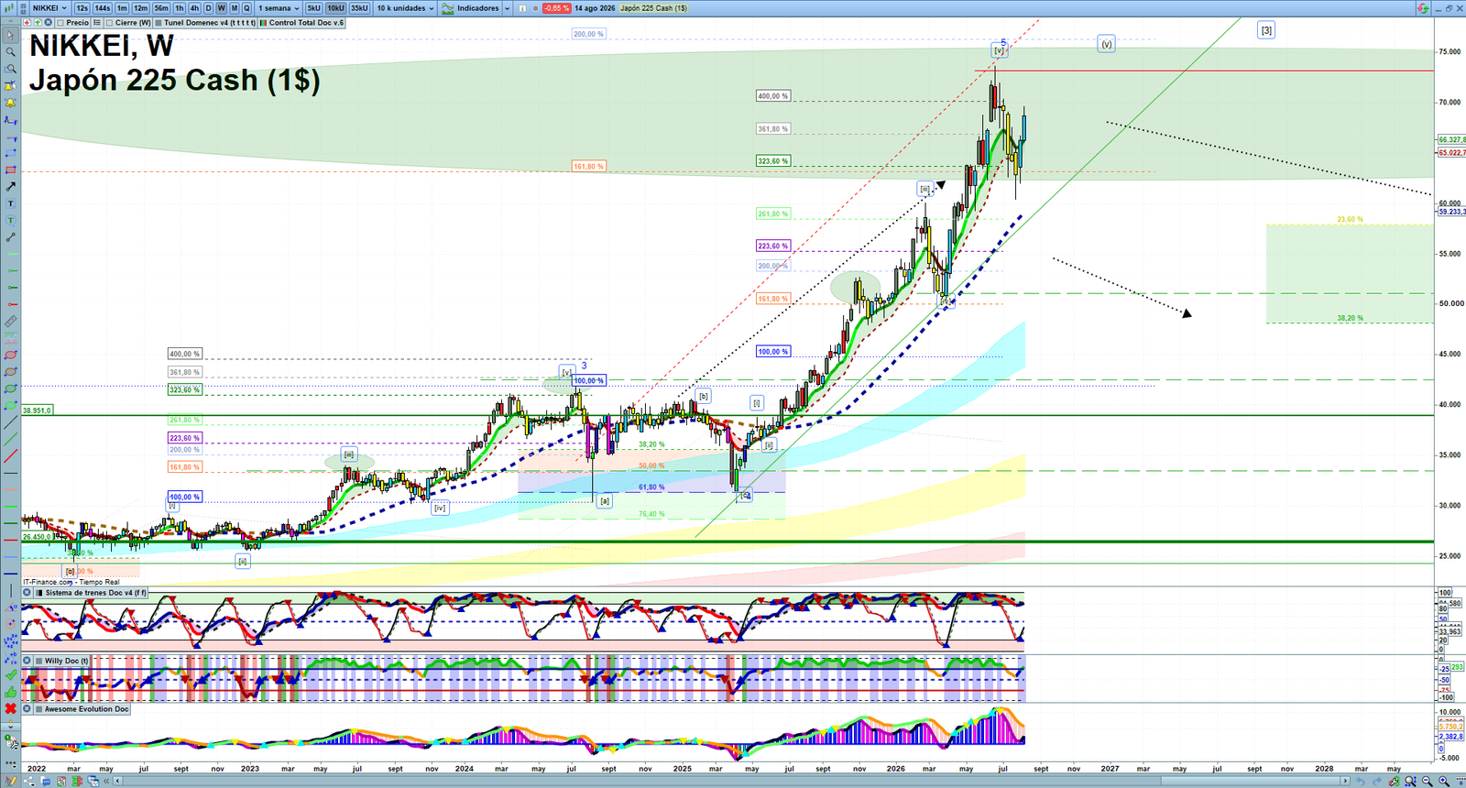Open the '10 k unidades' dropdown
Image resolution: width=1466 pixels, height=788 pixels.
(405, 7)
